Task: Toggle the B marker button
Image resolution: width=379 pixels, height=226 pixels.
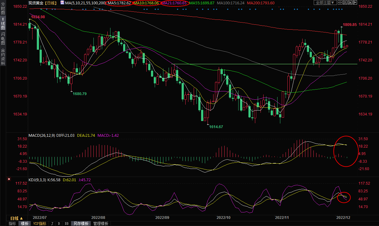Action: (59, 224)
